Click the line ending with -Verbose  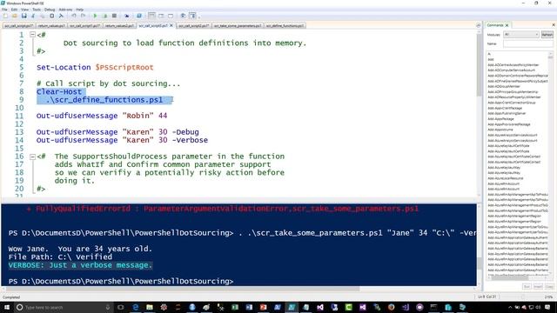(x=122, y=140)
